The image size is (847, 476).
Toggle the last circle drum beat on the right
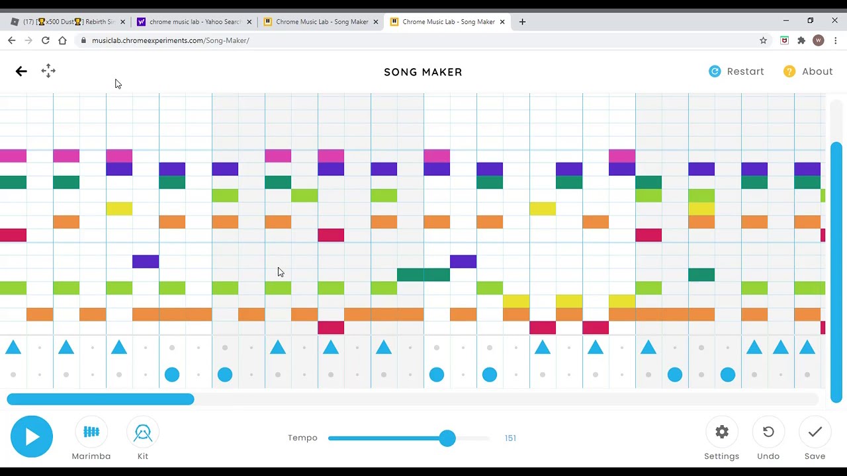[728, 375]
